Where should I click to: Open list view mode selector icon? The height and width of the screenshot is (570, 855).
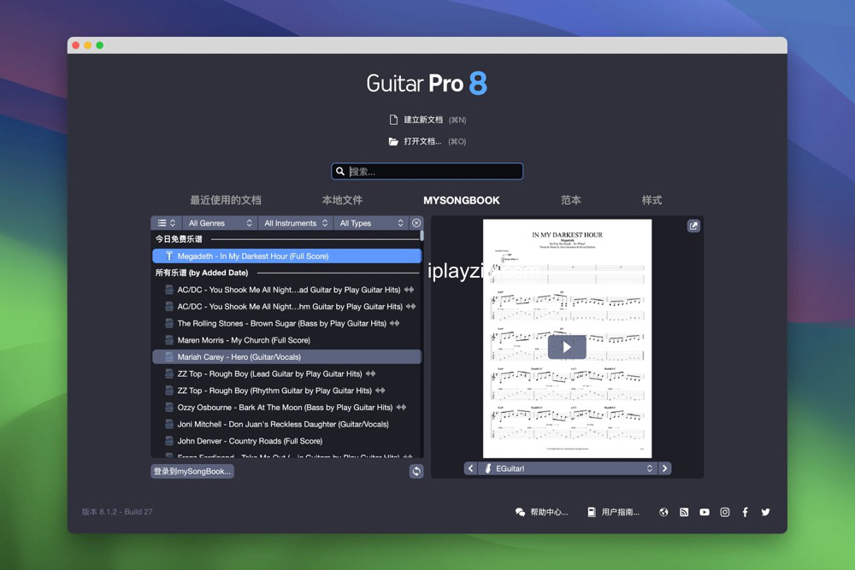pyautogui.click(x=167, y=223)
